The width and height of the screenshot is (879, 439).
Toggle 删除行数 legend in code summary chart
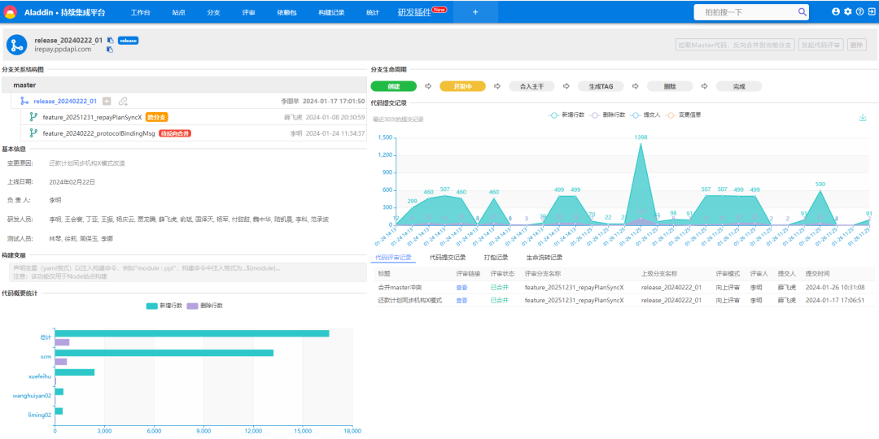tap(204, 306)
